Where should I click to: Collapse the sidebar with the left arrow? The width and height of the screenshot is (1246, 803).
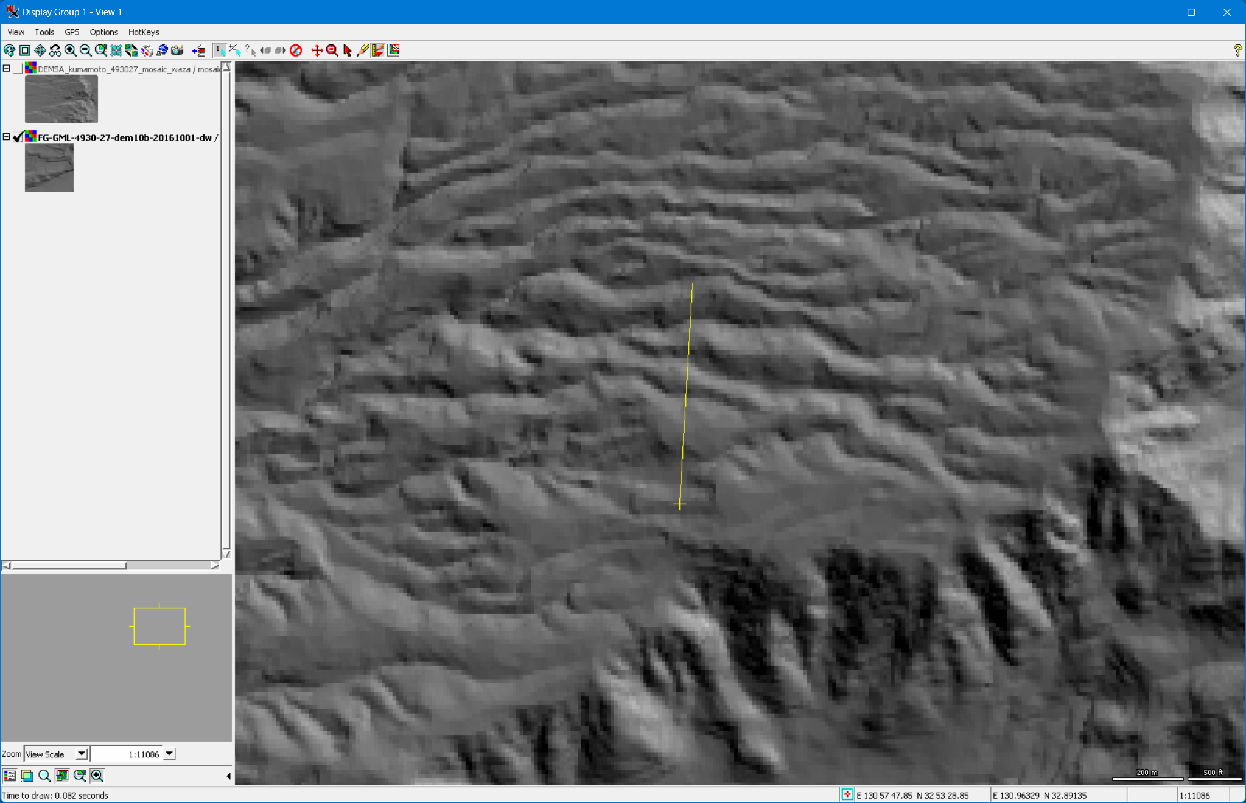[x=228, y=776]
